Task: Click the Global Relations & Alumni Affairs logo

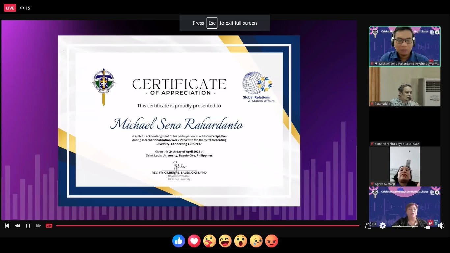Action: pyautogui.click(x=258, y=87)
